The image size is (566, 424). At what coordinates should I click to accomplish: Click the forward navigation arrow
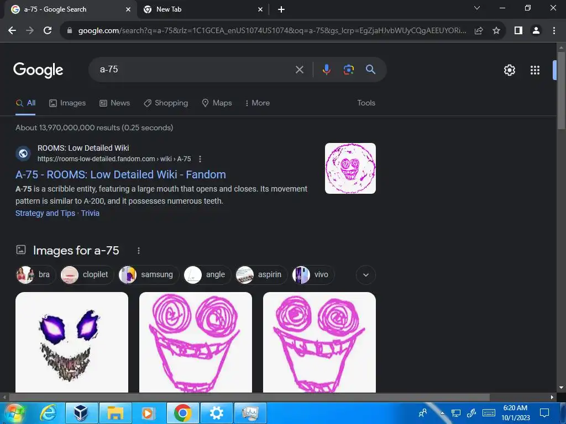[30, 31]
